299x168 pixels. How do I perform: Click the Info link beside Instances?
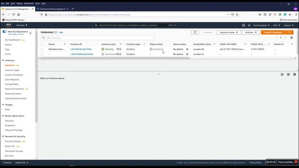(61, 33)
